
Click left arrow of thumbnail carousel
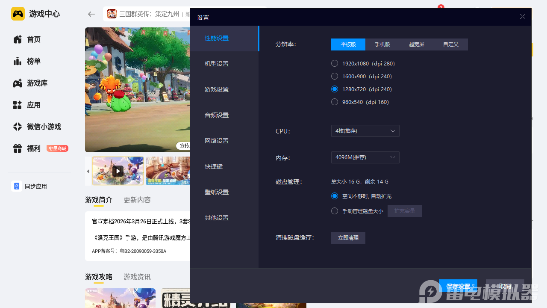(x=88, y=171)
